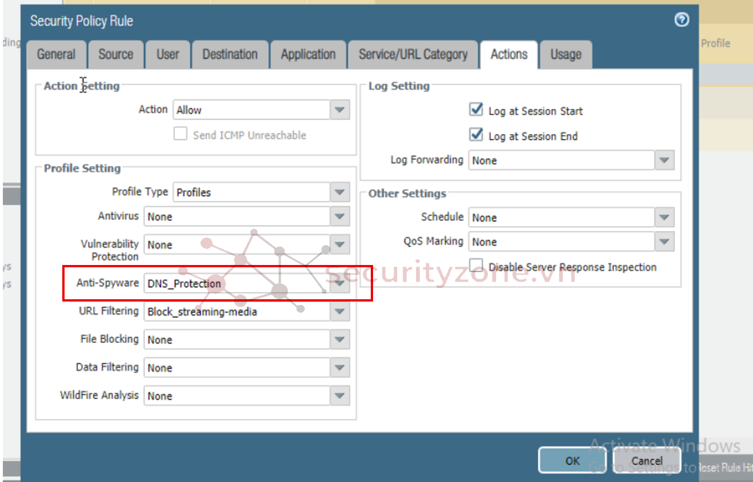
Task: Enable Log at Session Start checkbox
Action: [x=476, y=110]
